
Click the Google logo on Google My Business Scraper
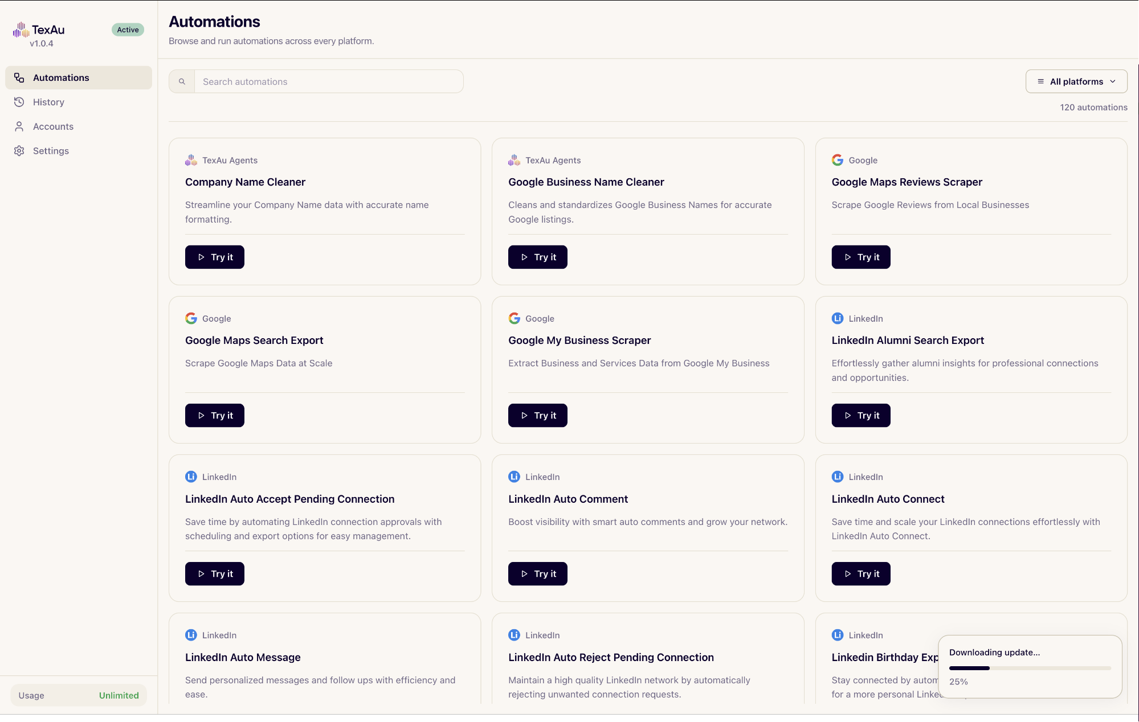[514, 318]
